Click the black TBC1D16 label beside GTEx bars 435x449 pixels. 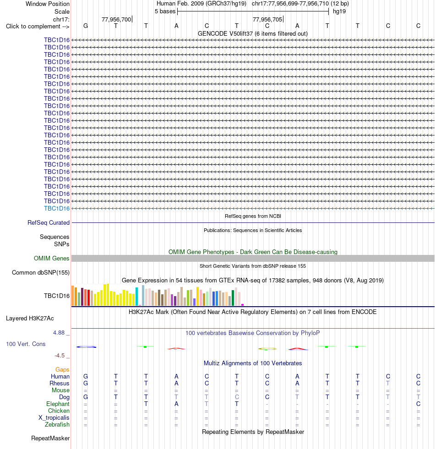(57, 296)
